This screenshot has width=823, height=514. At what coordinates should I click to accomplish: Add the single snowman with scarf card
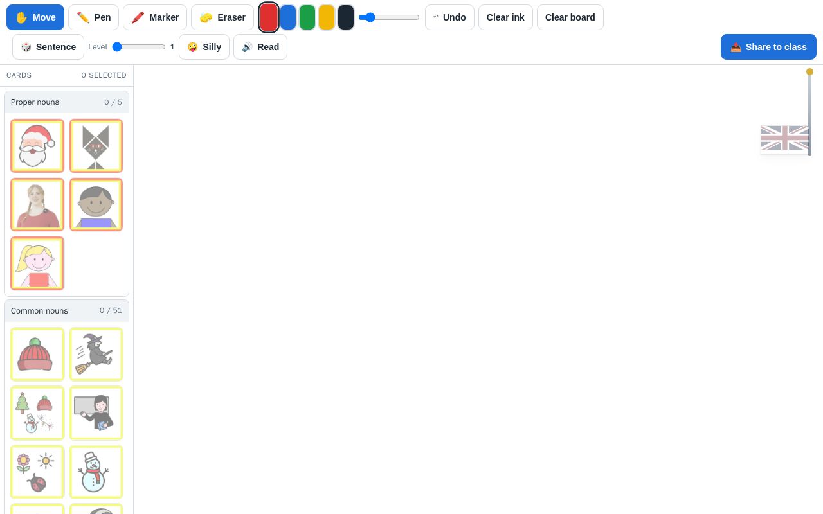coord(96,472)
